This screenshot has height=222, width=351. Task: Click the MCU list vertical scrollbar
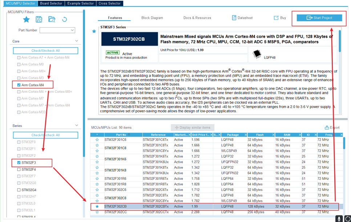click(344, 143)
